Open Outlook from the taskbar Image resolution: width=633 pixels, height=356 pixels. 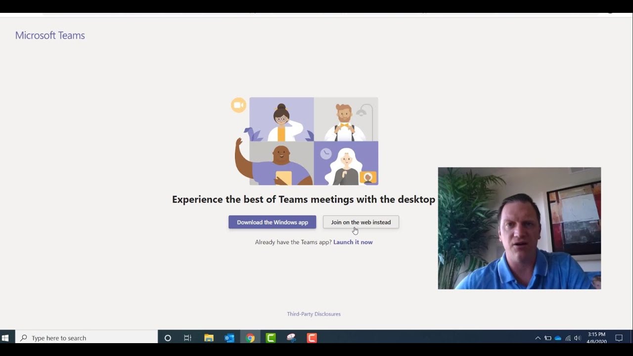[x=229, y=338]
